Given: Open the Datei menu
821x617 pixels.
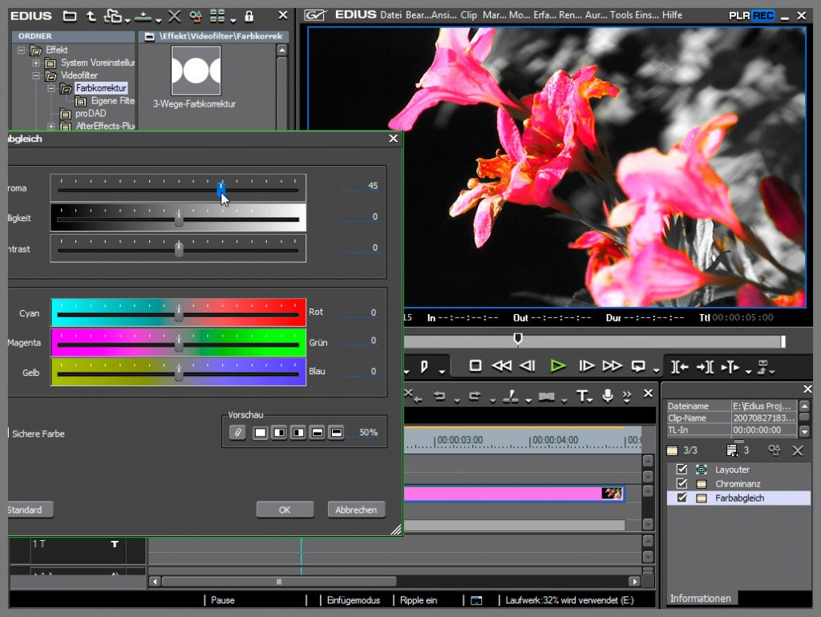Looking at the screenshot, I should pos(390,15).
